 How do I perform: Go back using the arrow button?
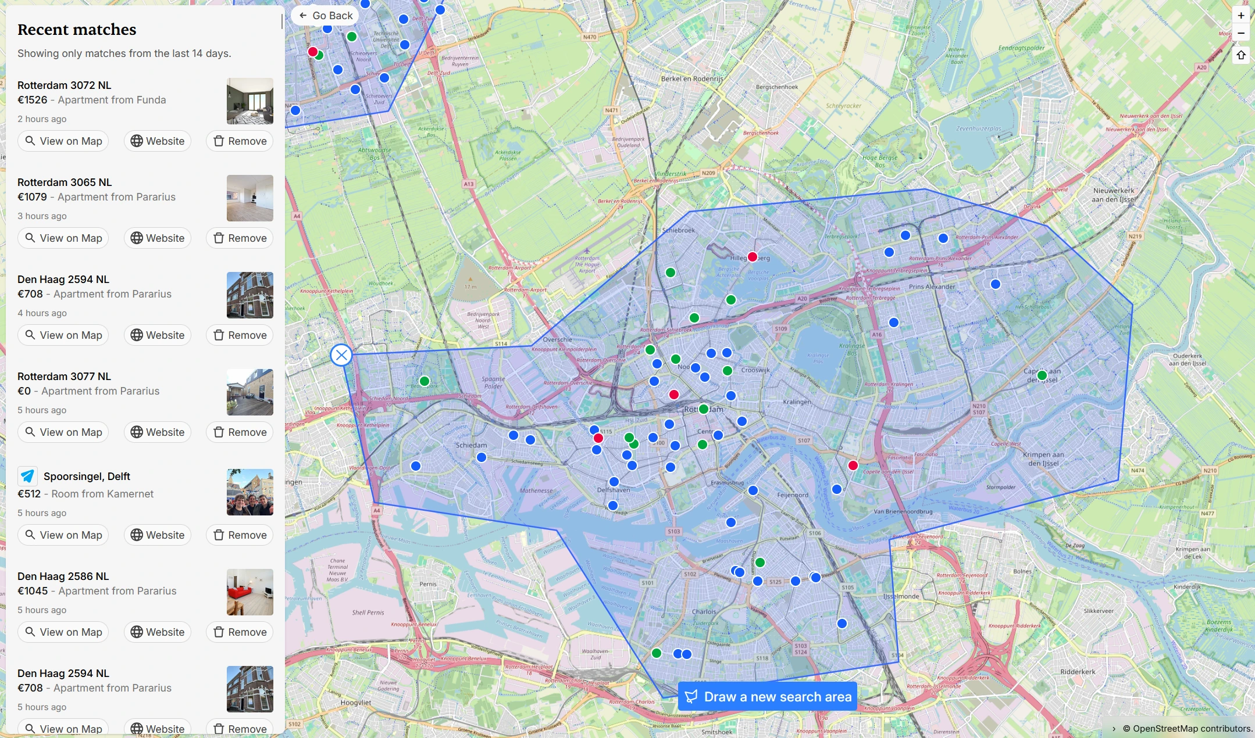click(x=326, y=16)
